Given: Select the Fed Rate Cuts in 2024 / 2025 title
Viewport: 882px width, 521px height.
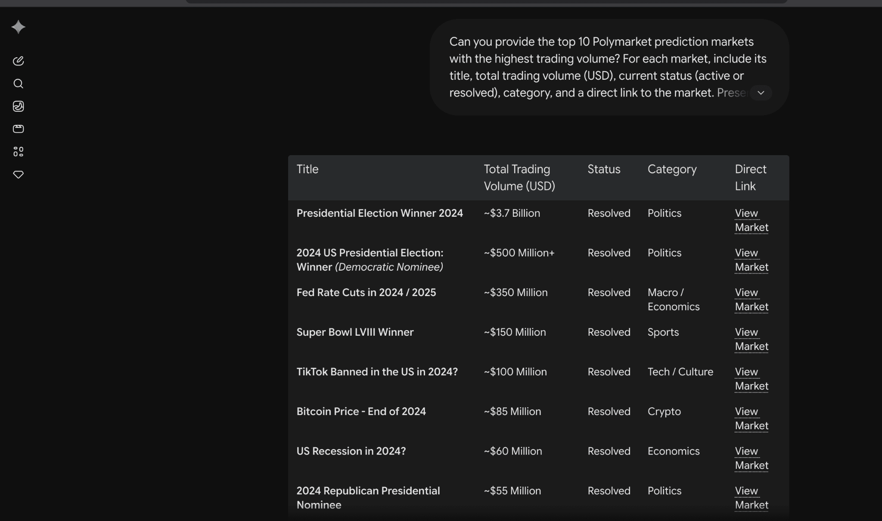Looking at the screenshot, I should (x=366, y=293).
